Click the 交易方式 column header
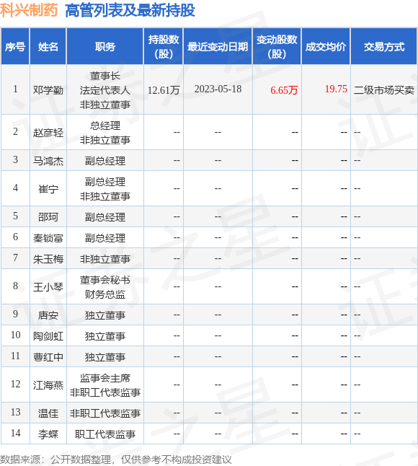 (384, 47)
